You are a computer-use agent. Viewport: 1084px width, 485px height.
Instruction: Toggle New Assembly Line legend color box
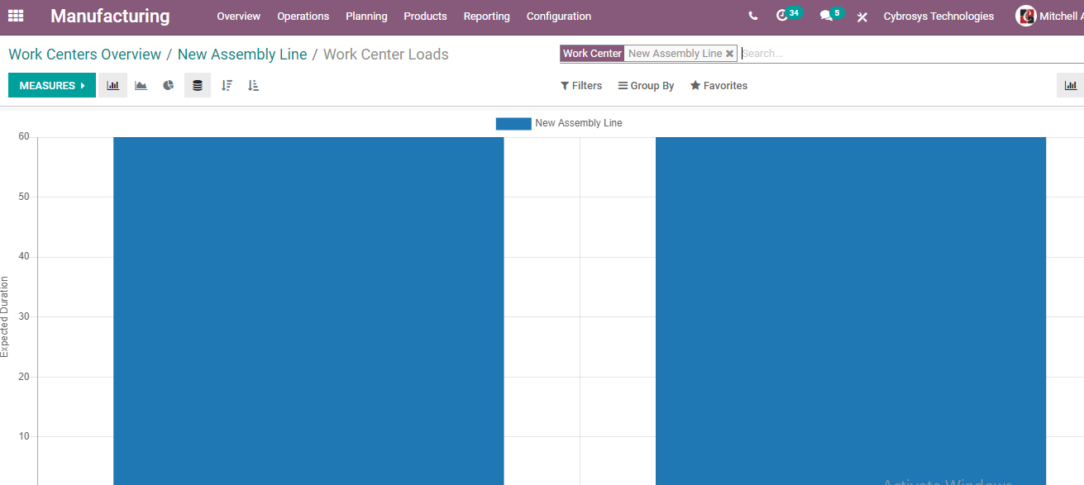click(513, 123)
